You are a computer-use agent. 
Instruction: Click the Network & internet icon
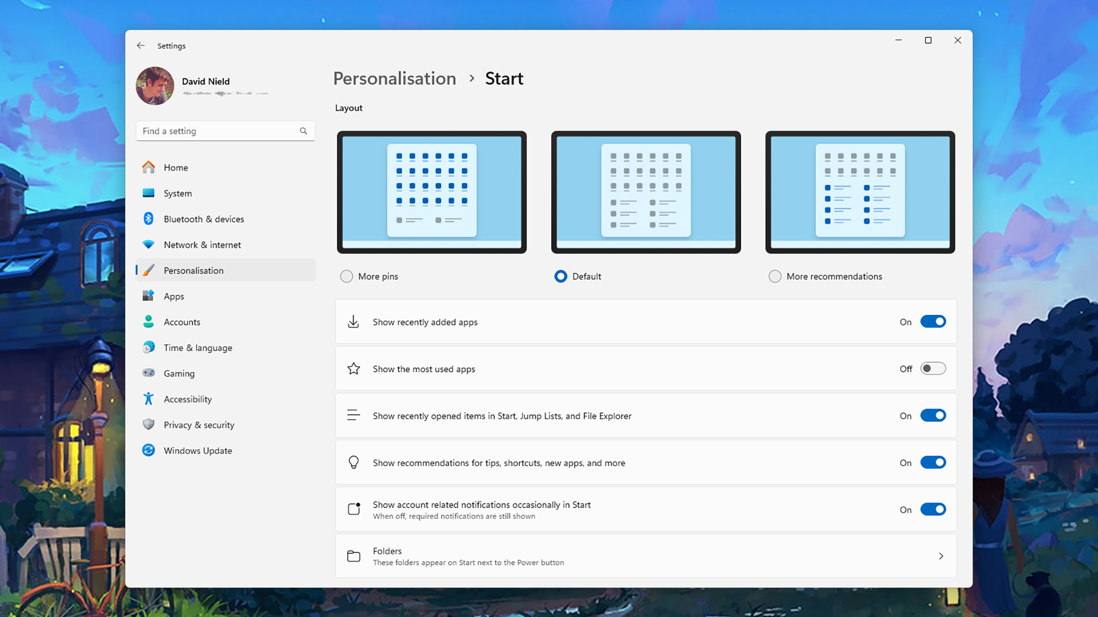click(x=149, y=245)
